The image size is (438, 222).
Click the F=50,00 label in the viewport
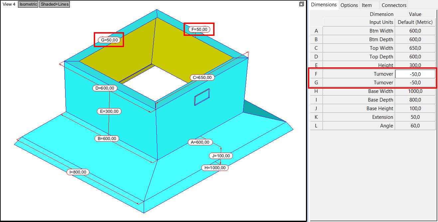click(x=199, y=29)
